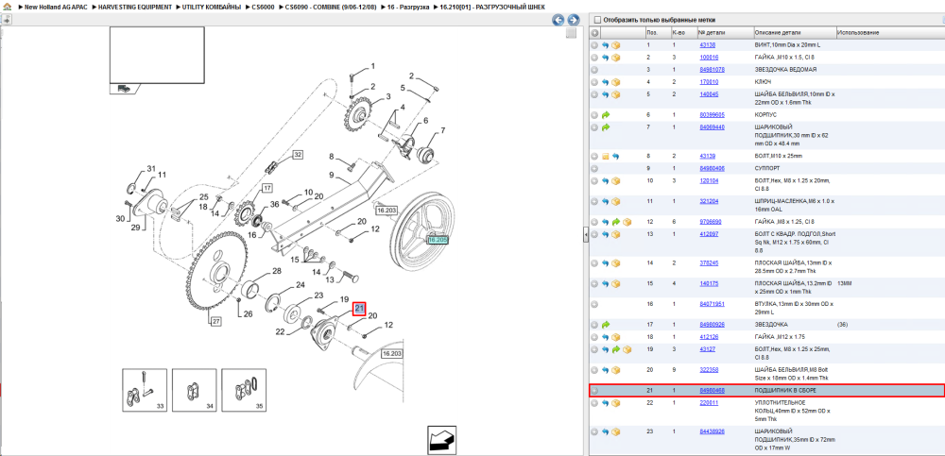Sort by 'Описание детали' column header
Screen dimensions: 945x456
click(x=794, y=32)
